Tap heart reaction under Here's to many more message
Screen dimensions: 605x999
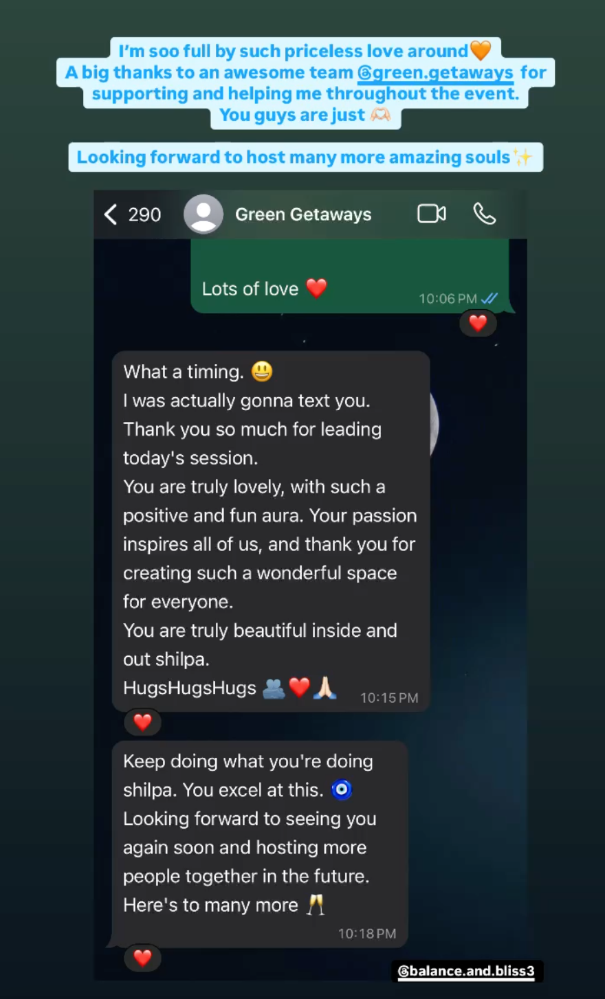(x=142, y=958)
